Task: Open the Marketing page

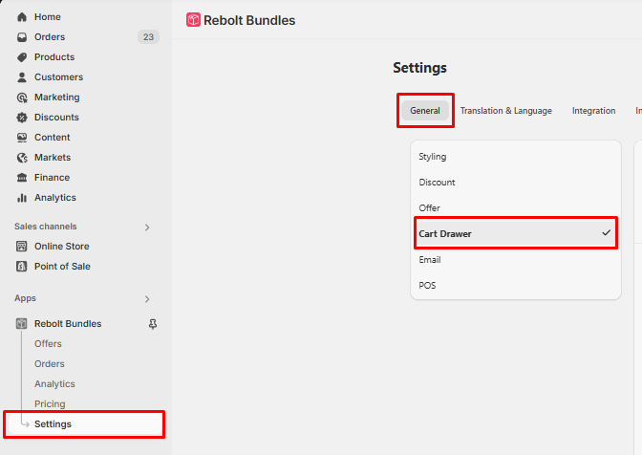Action: click(57, 97)
